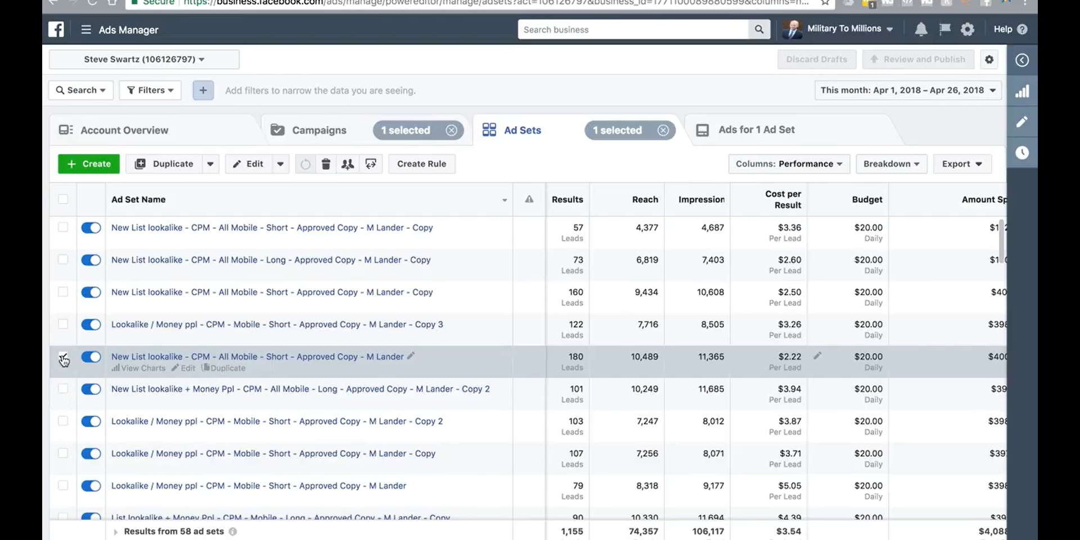Image resolution: width=1080 pixels, height=540 pixels.
Task: Open Ads for 1 Ad Set tab
Action: [x=757, y=130]
